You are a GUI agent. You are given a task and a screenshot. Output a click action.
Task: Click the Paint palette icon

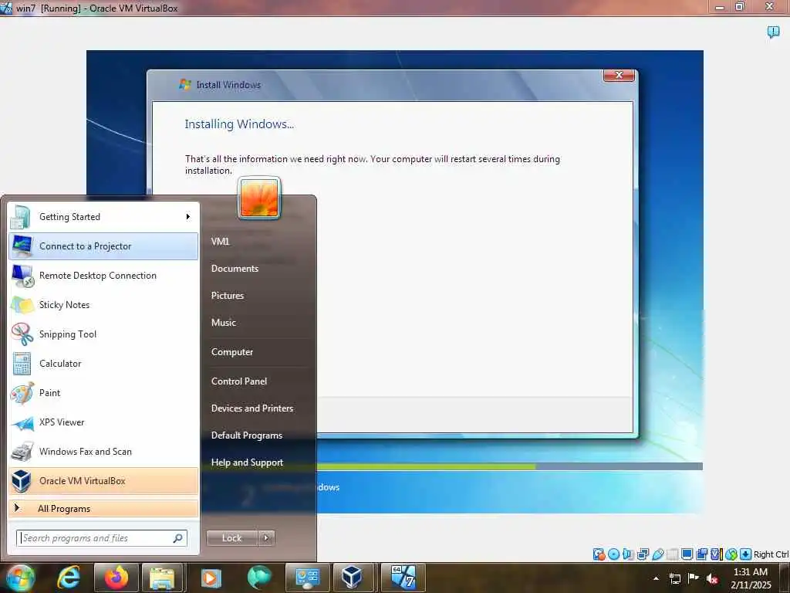[x=22, y=393]
